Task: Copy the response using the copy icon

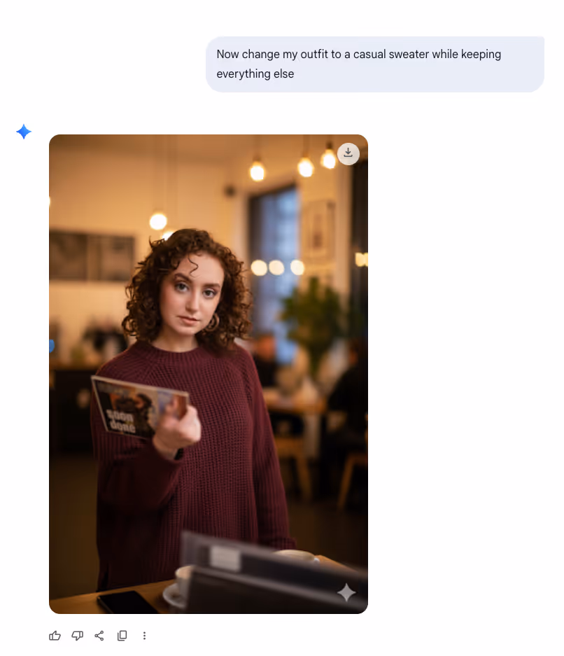Action: tap(122, 636)
